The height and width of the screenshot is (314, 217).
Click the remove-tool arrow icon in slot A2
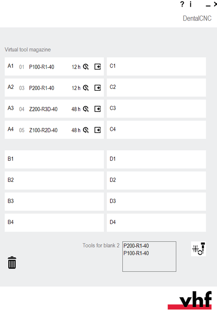coord(97,88)
